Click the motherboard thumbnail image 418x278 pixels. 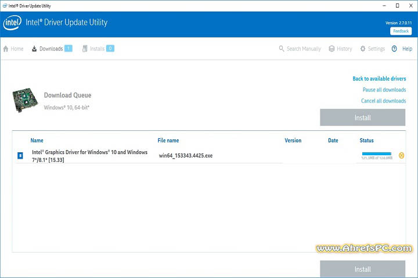[25, 100]
